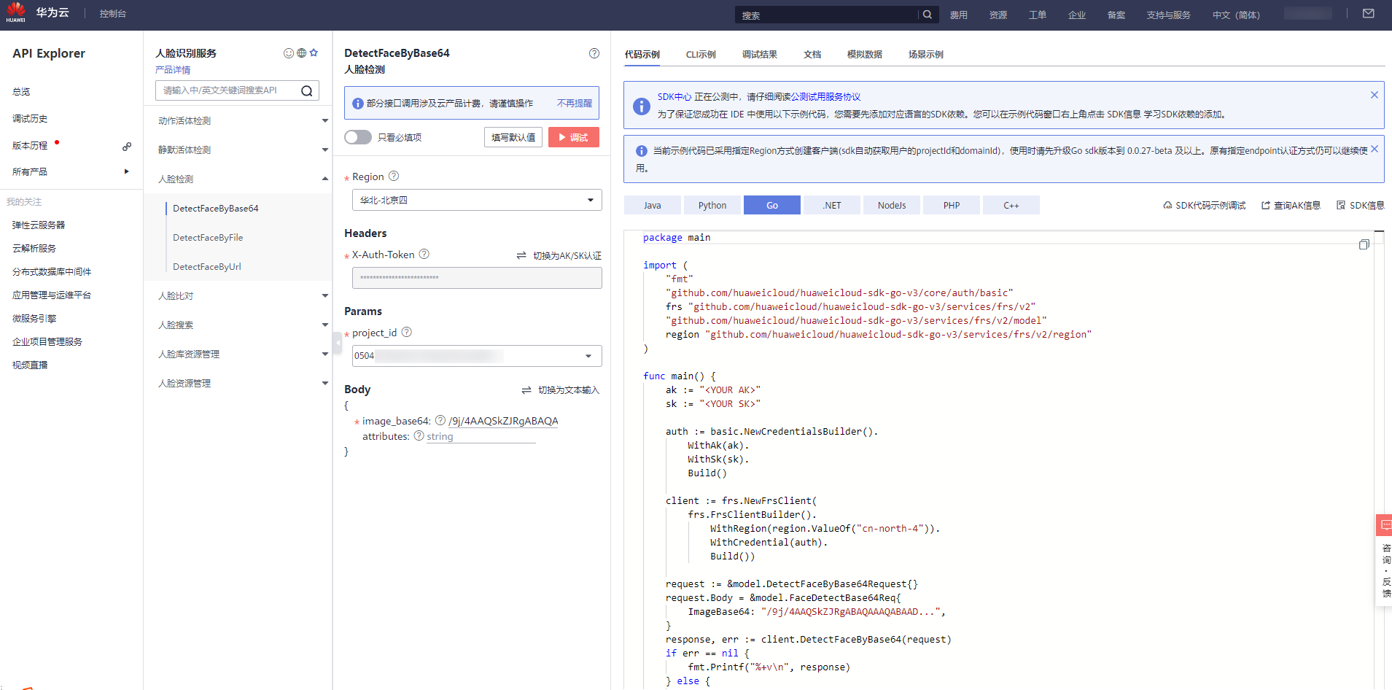The height and width of the screenshot is (690, 1392).
Task: Select the .NET language tab
Action: click(x=832, y=205)
